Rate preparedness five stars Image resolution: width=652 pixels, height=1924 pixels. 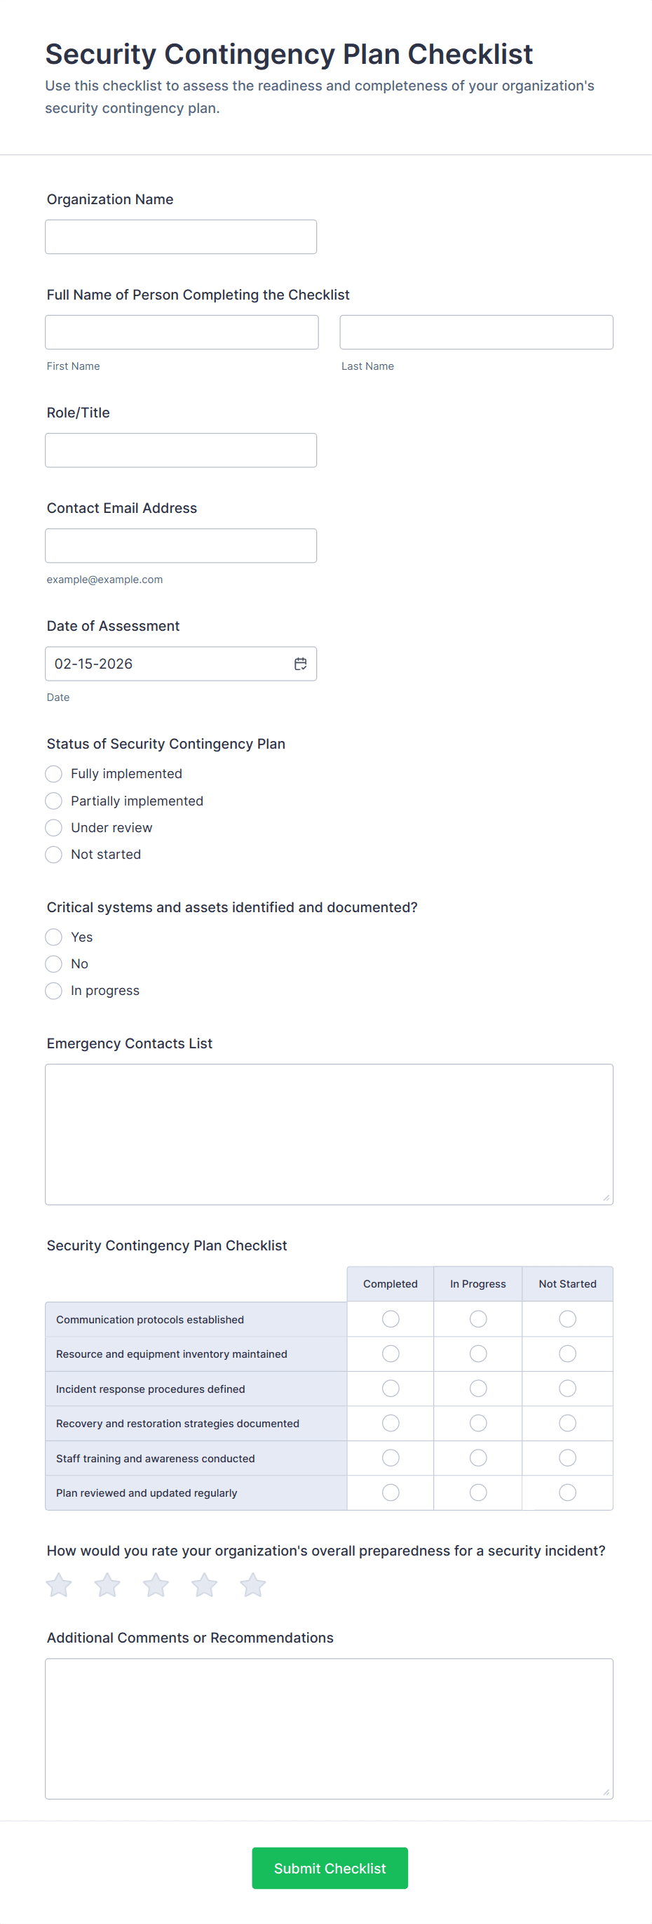(x=253, y=1584)
